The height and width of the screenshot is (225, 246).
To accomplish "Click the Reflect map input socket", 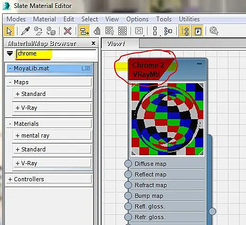I will coord(128,174).
